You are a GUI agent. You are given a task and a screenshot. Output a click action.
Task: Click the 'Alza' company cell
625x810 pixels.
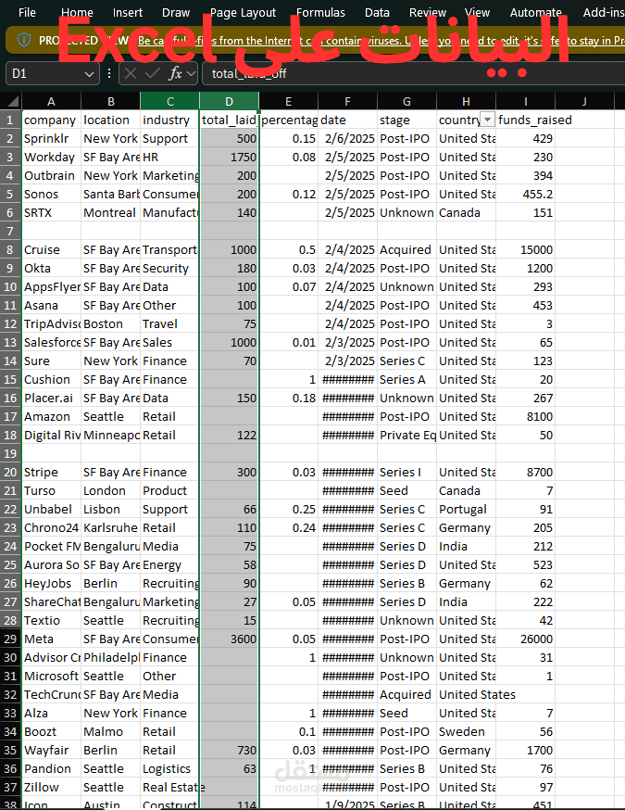[x=51, y=713]
